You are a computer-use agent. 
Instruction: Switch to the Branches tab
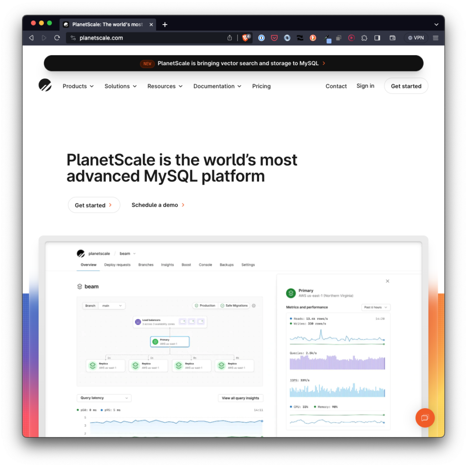[x=146, y=265]
